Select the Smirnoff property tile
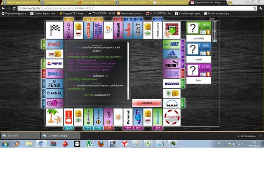 point(88,30)
